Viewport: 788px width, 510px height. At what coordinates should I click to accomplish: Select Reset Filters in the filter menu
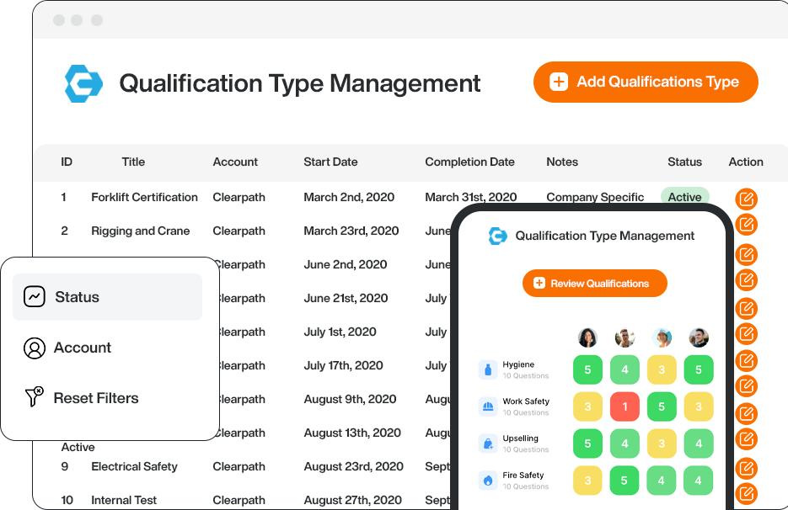point(95,398)
